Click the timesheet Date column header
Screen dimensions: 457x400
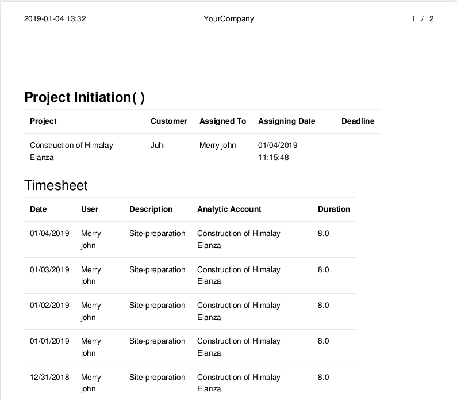click(x=38, y=209)
